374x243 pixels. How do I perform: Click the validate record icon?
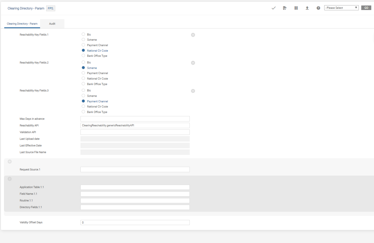click(285, 8)
